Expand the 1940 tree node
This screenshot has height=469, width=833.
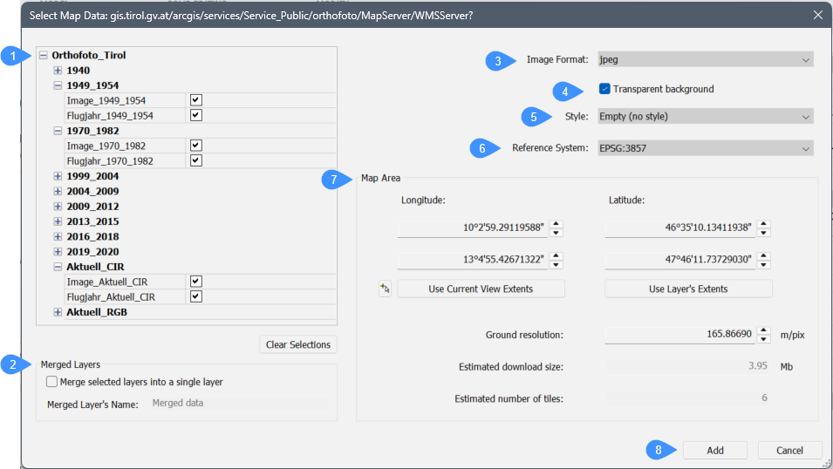coord(58,71)
